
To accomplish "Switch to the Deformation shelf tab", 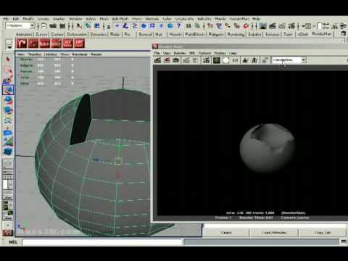I will pos(77,34).
